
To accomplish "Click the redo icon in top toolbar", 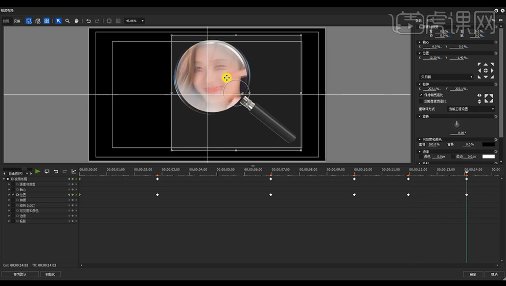I will point(97,21).
